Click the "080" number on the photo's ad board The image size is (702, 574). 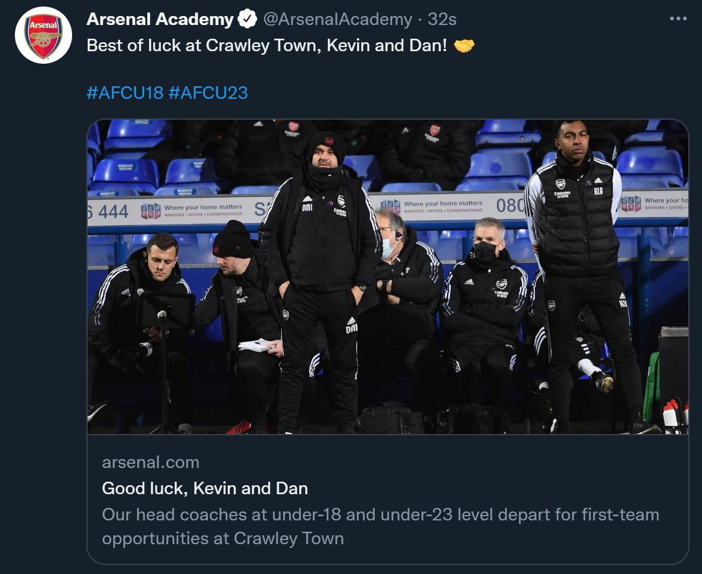pos(510,205)
